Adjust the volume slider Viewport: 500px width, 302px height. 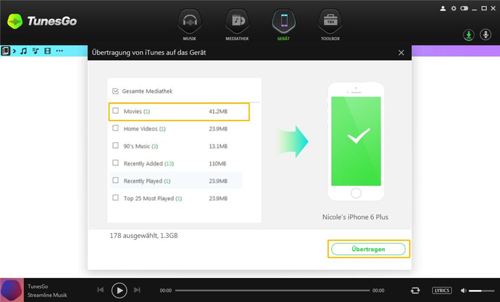(x=482, y=291)
